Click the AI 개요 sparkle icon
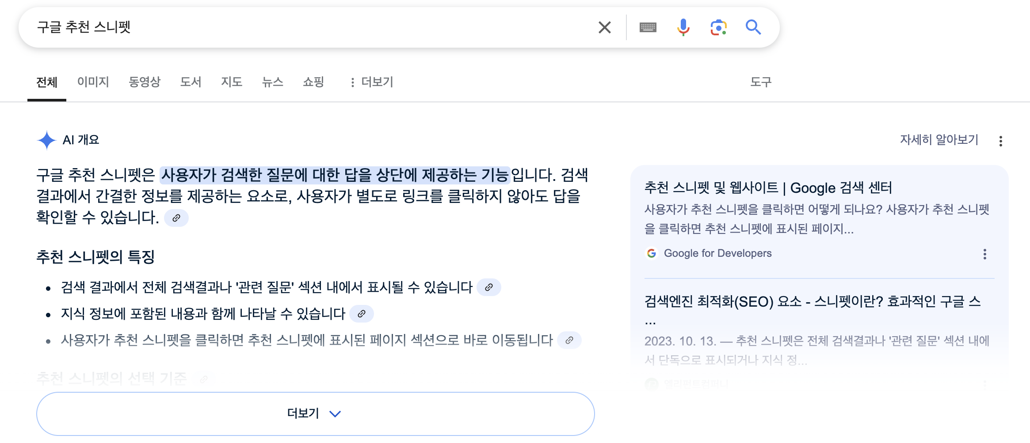This screenshot has width=1030, height=443. coord(46,140)
